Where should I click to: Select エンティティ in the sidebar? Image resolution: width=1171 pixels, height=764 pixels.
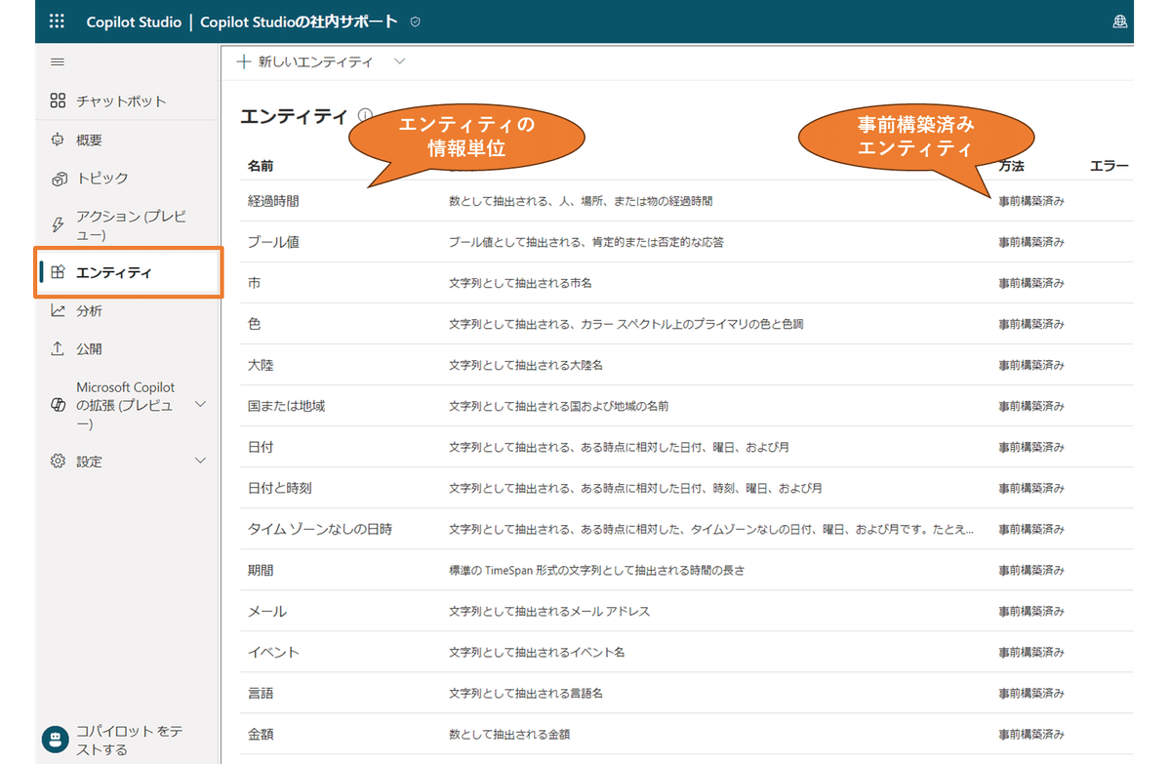coord(127,272)
